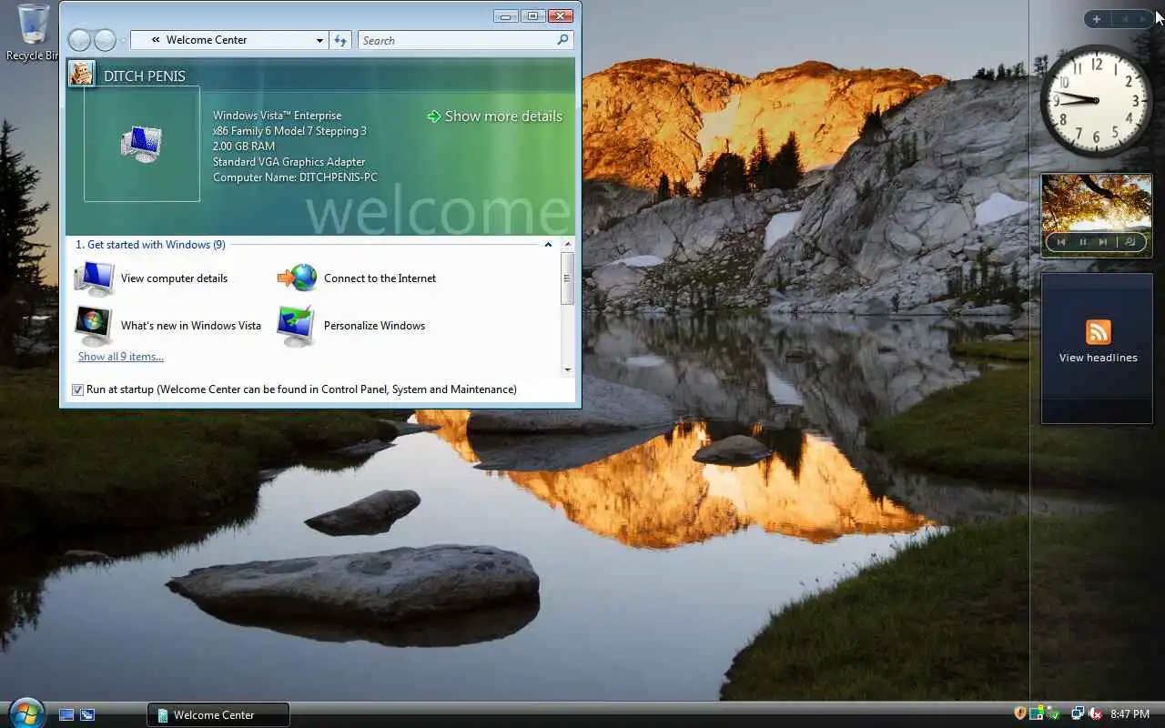The width and height of the screenshot is (1165, 728).
Task: Close the Welcome Center window
Action: (x=561, y=15)
